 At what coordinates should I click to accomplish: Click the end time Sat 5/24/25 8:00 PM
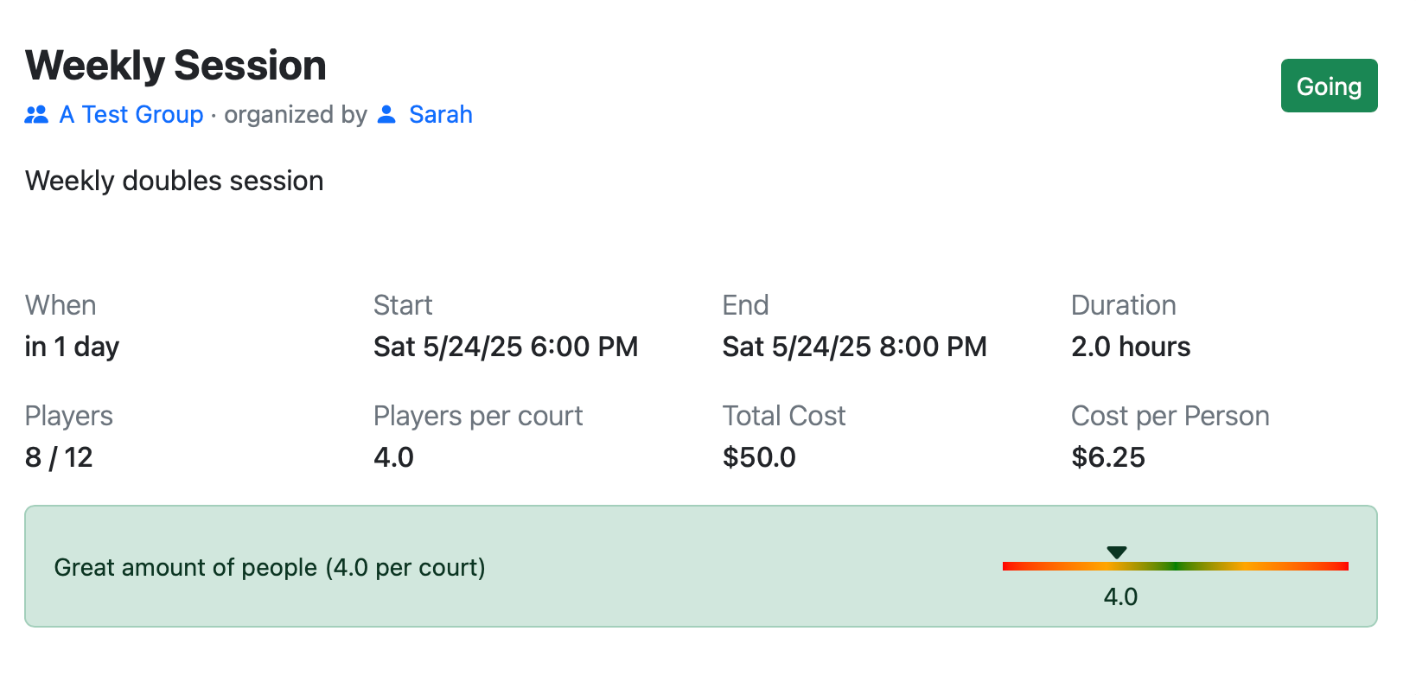pos(854,347)
